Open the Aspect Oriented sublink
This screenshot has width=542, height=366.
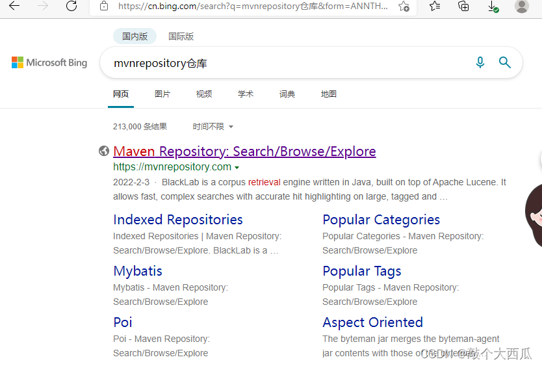372,322
